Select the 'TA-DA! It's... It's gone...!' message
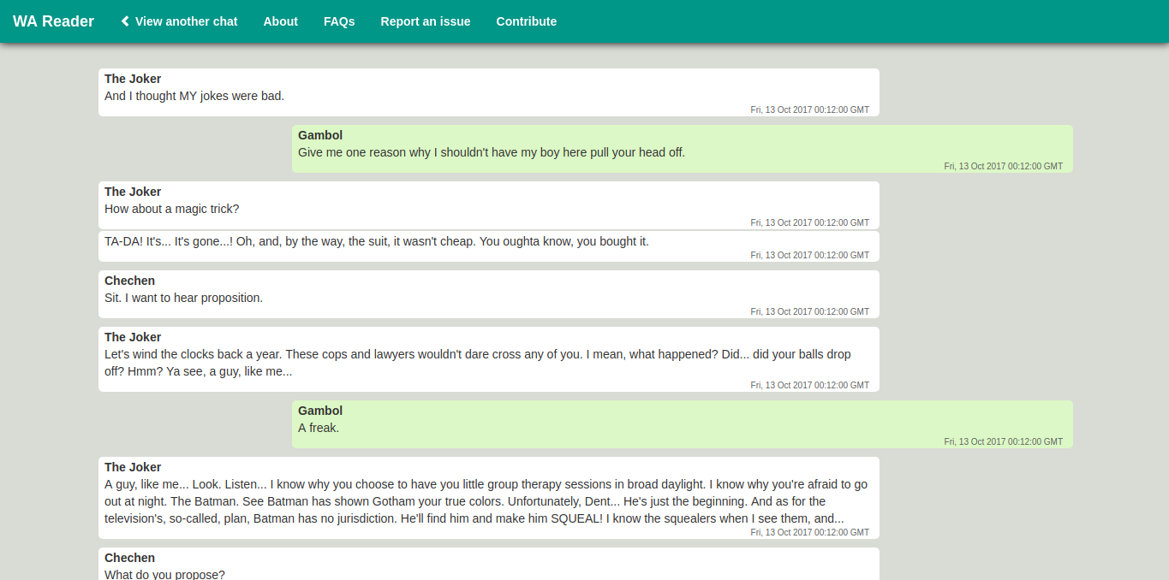 coord(489,246)
